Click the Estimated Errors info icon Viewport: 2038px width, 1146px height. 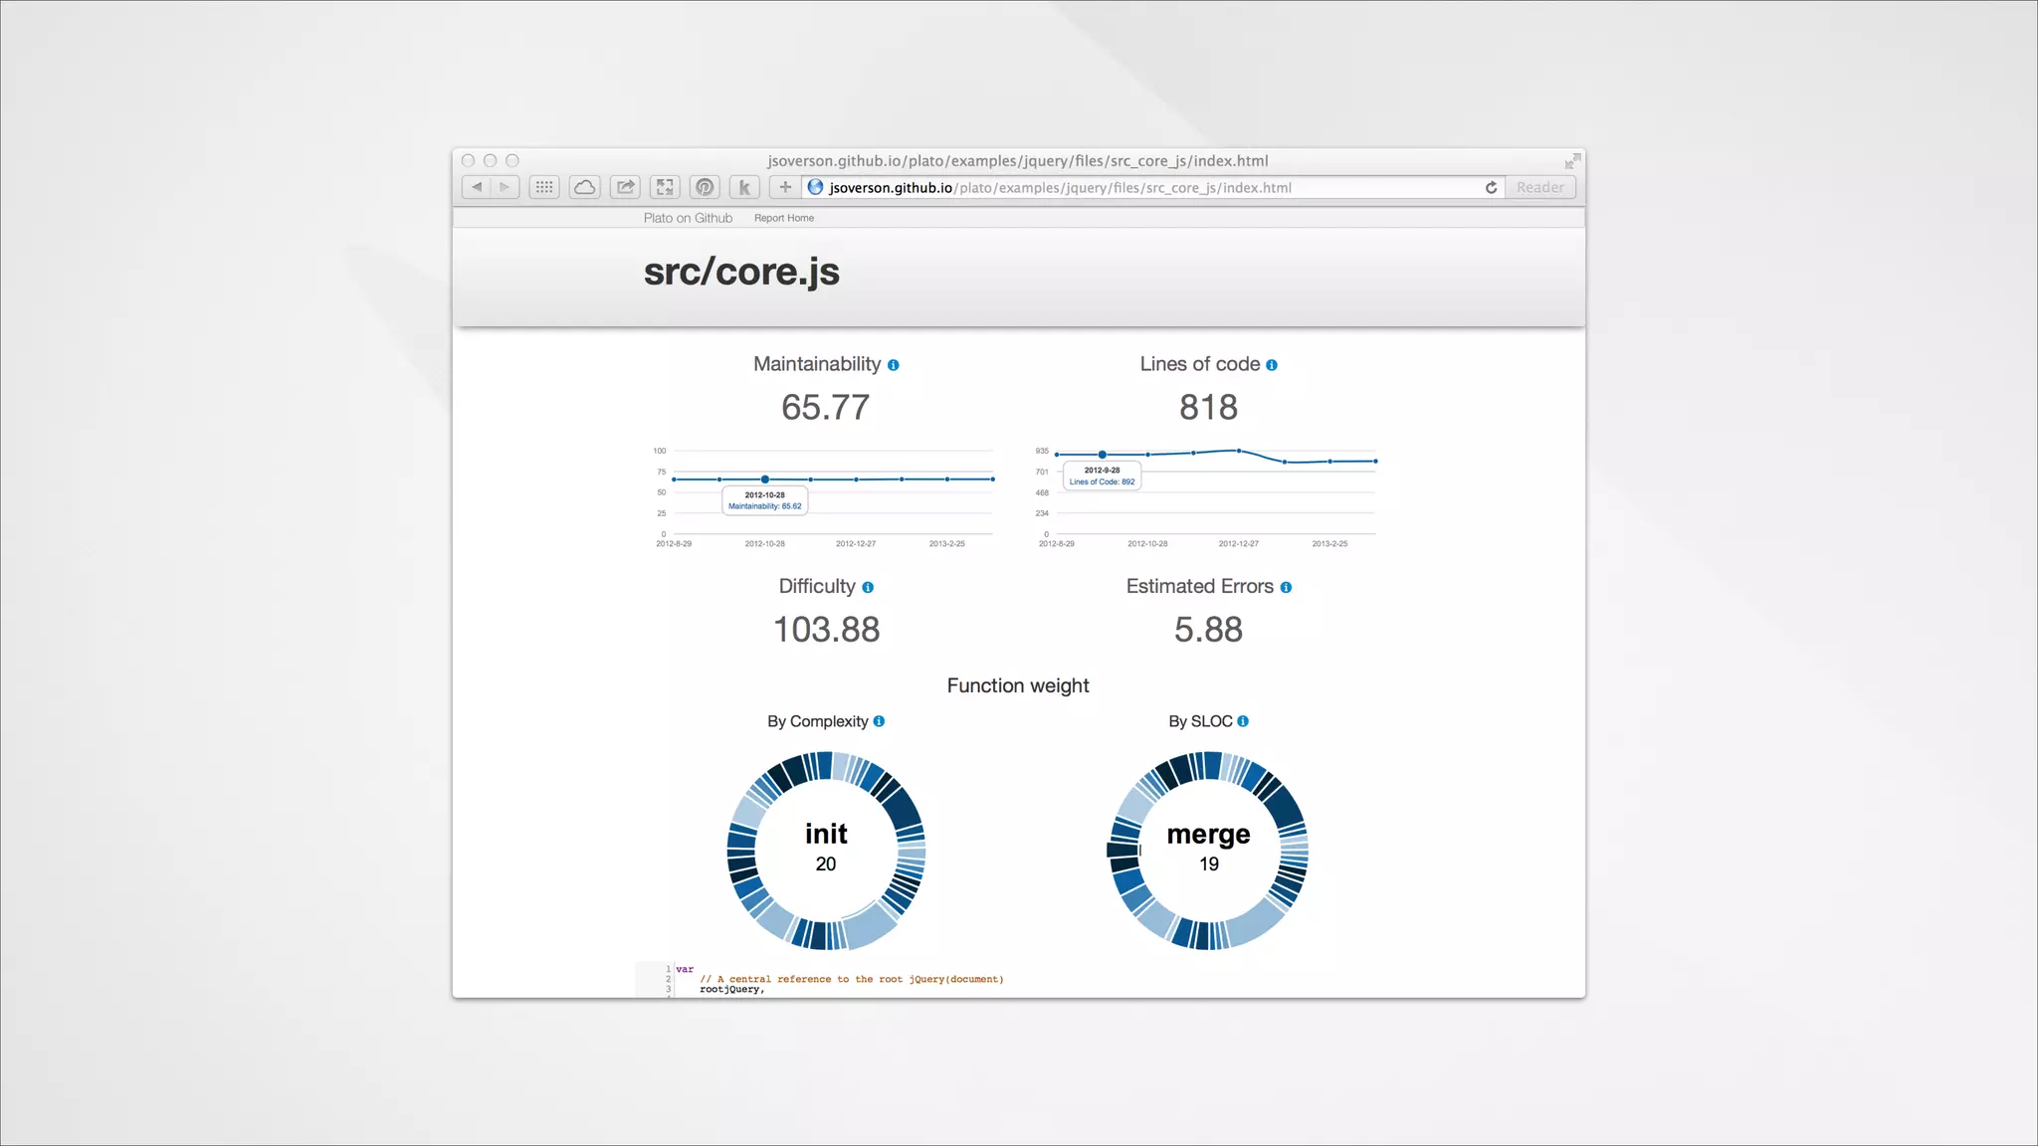[1286, 588]
